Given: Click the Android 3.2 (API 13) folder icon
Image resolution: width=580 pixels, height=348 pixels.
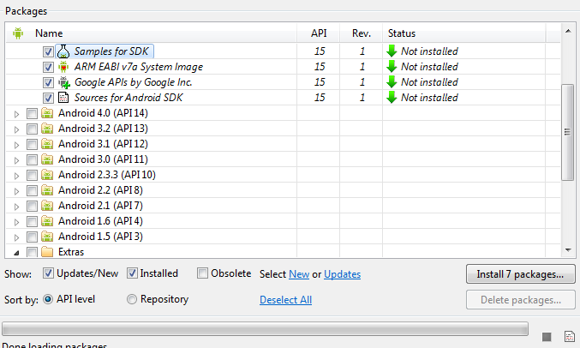Looking at the screenshot, I should pyautogui.click(x=47, y=129).
